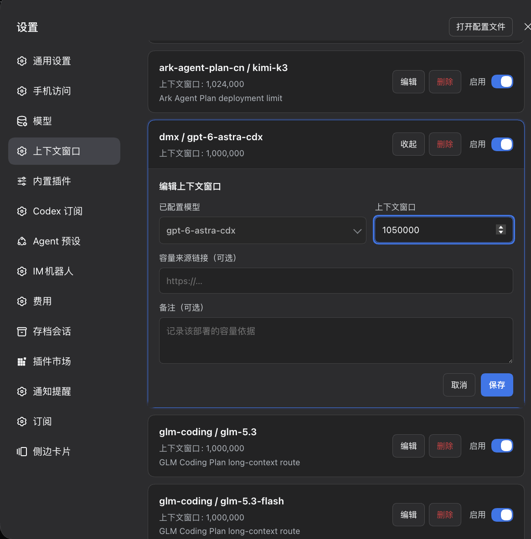Click the gear icon beside 手机访问
This screenshot has width=531, height=539.
[x=22, y=91]
